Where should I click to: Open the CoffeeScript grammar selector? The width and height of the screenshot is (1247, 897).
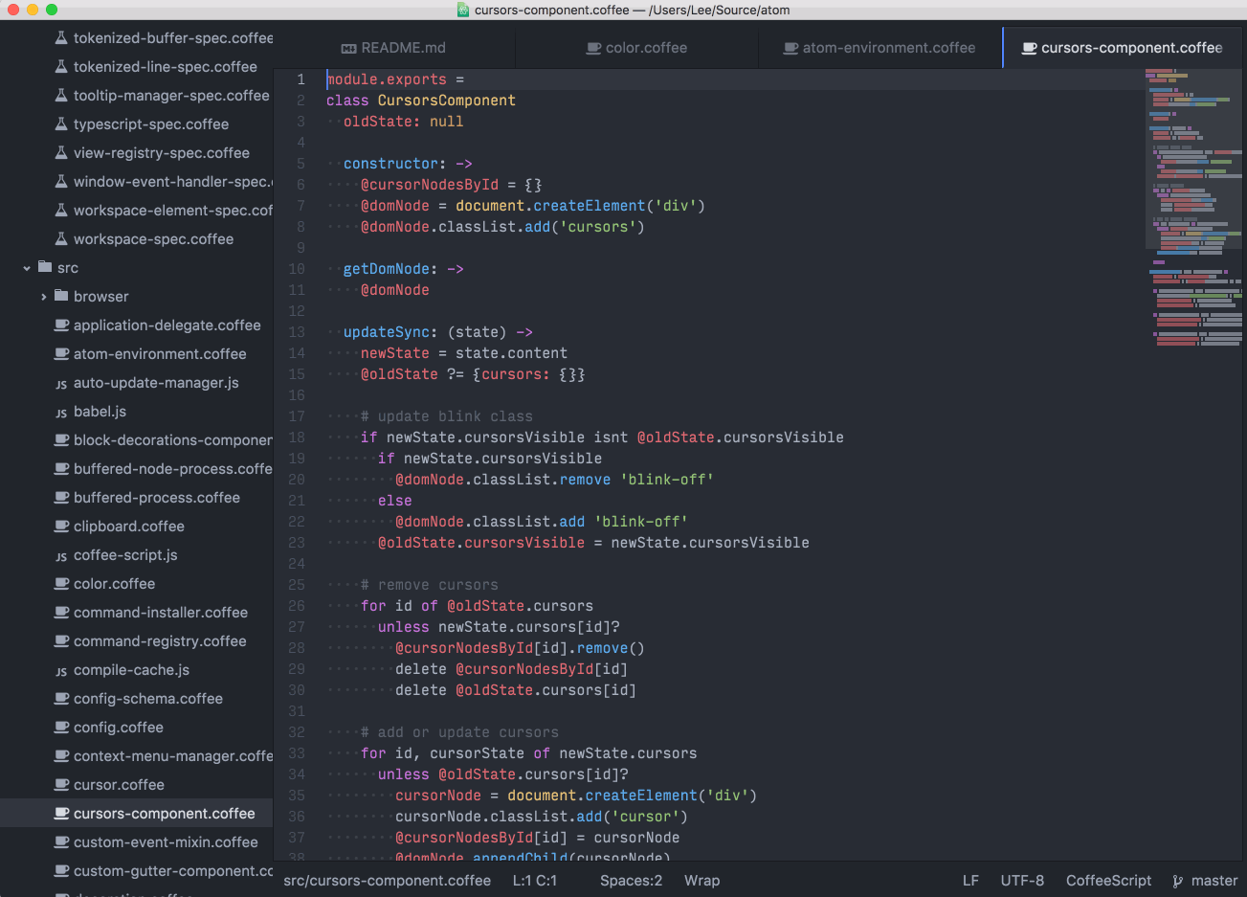[1108, 881]
